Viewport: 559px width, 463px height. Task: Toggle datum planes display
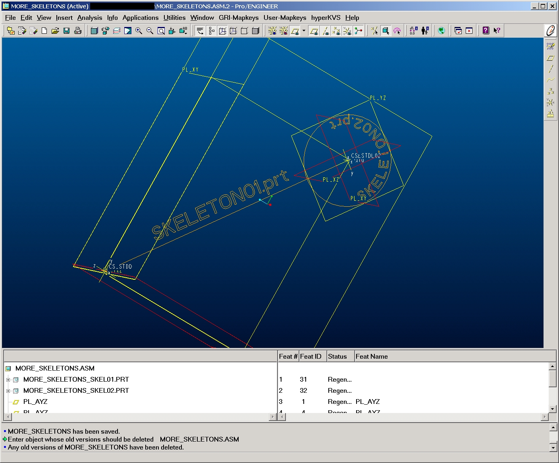(314, 31)
